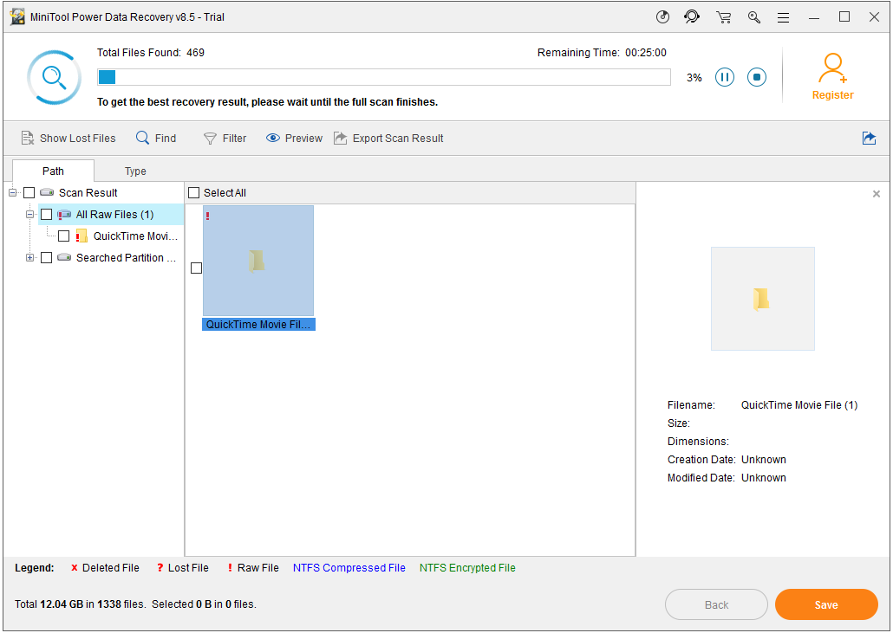Click the preview pane folder image
This screenshot has height=633, width=893.
click(763, 299)
